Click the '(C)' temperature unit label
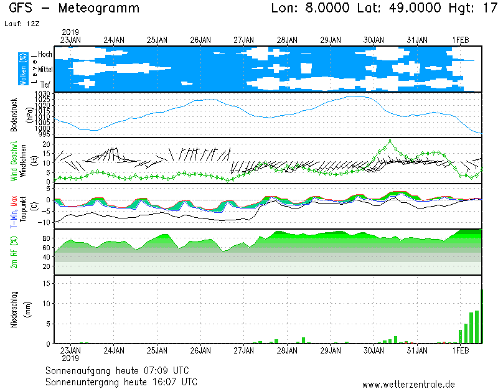 pyautogui.click(x=35, y=207)
